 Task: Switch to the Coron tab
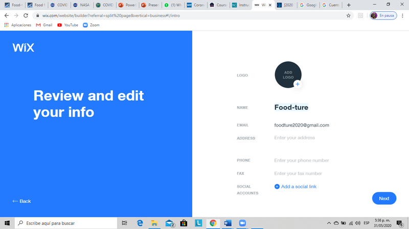pos(195,5)
